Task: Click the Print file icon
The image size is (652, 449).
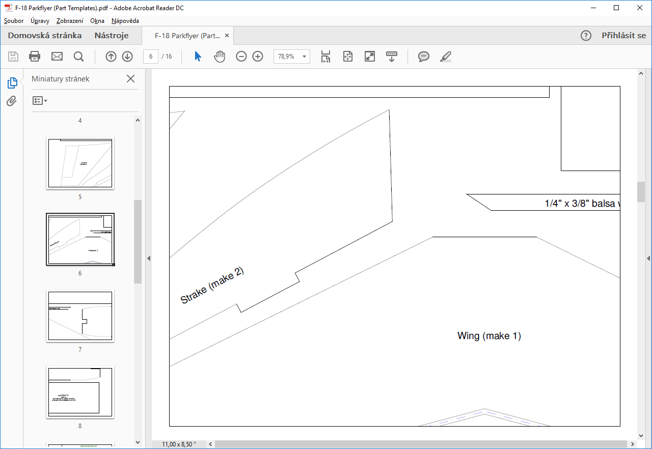Action: point(35,57)
